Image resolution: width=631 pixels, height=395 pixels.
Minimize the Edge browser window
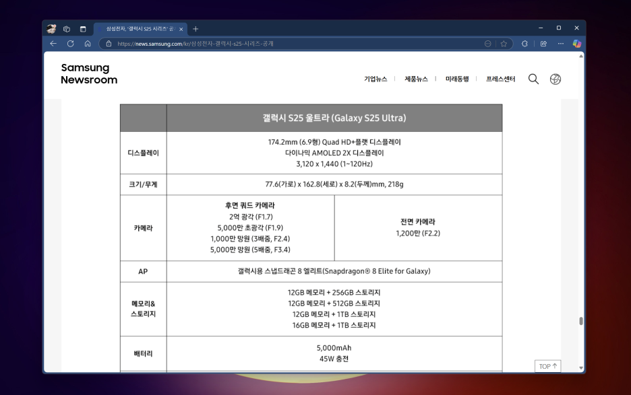541,28
